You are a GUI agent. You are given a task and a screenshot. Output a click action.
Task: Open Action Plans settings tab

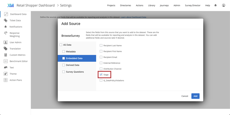coord(16,80)
